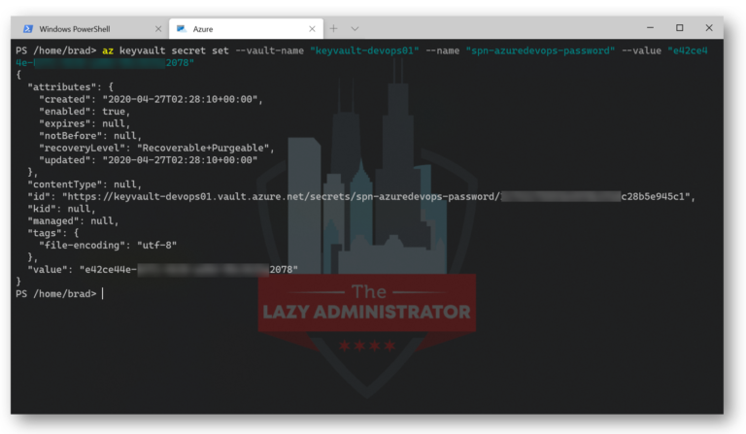This screenshot has width=746, height=434.
Task: Click the "keyvault-devops01" vault name argument
Action: point(364,50)
